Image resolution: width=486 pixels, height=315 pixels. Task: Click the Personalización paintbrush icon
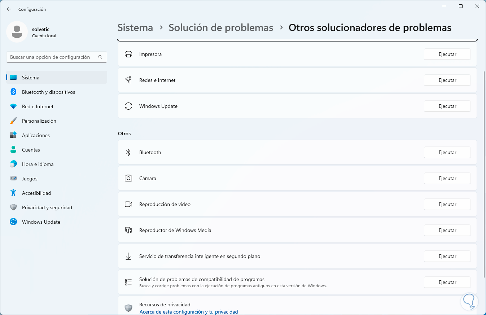(13, 121)
